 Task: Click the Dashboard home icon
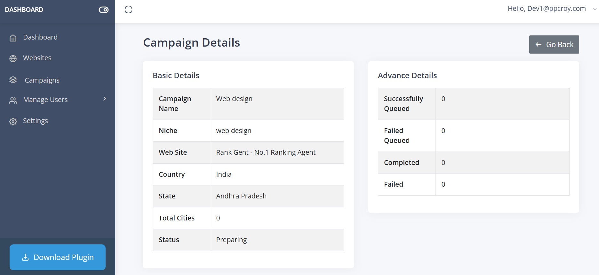coord(13,38)
